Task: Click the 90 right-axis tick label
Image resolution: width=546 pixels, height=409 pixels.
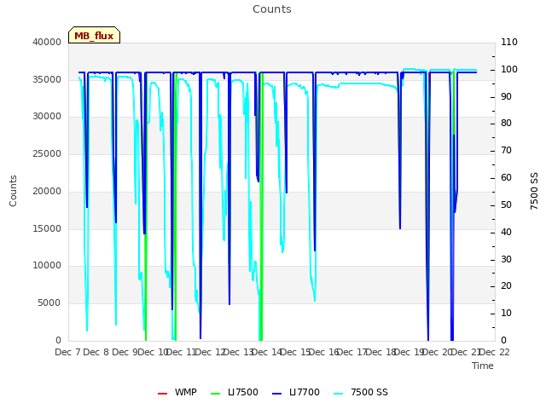Action: click(506, 96)
